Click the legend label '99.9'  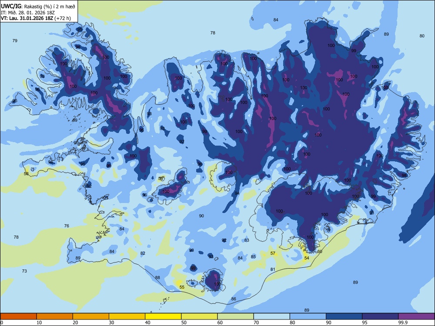pyautogui.click(x=402, y=323)
